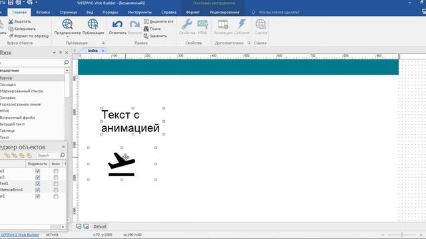Open the Формат ribbon tab
Screen dimensions: 426x239
[193, 12]
